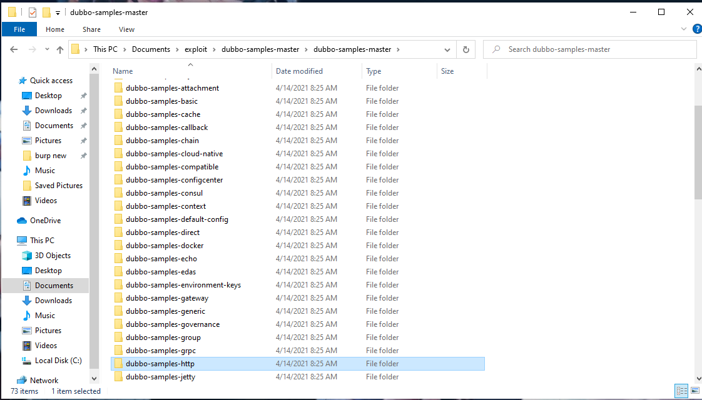Select Quick access in navigation pane
This screenshot has width=702, height=400.
click(51, 81)
